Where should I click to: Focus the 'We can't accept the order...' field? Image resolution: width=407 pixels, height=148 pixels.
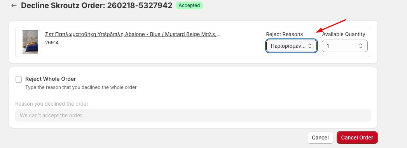pyautogui.click(x=193, y=115)
